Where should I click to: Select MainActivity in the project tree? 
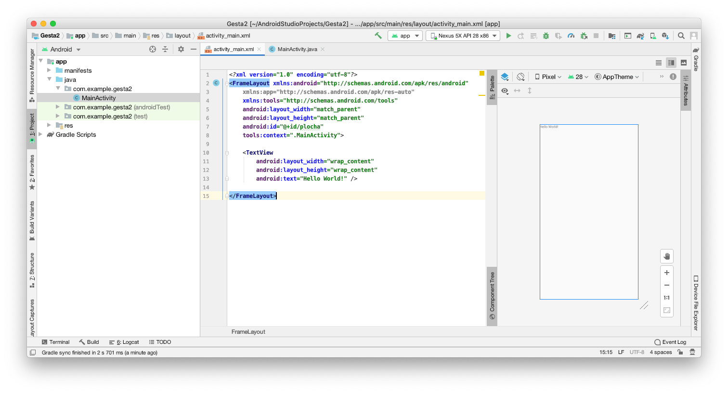tap(99, 98)
